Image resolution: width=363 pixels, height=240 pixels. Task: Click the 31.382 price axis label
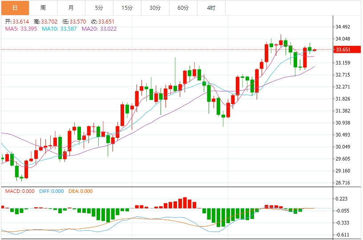pyautogui.click(x=343, y=111)
